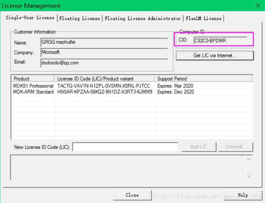Close the License Management window
Viewport: 265px width, 203px height.
(x=258, y=6)
